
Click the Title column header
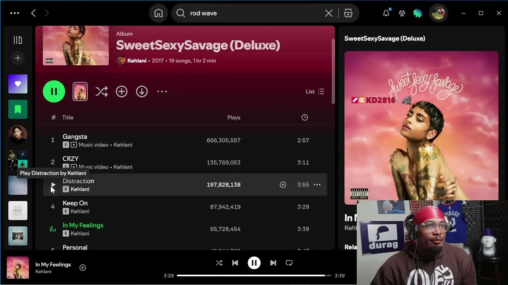68,117
